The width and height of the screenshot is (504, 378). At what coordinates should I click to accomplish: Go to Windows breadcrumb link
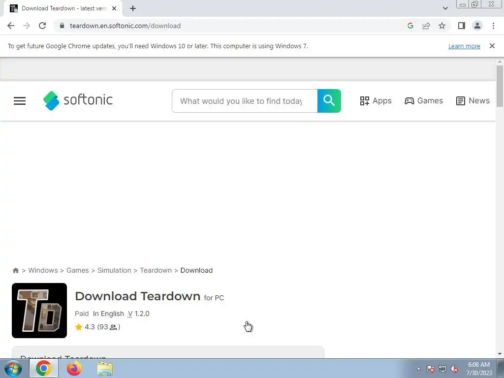click(43, 270)
